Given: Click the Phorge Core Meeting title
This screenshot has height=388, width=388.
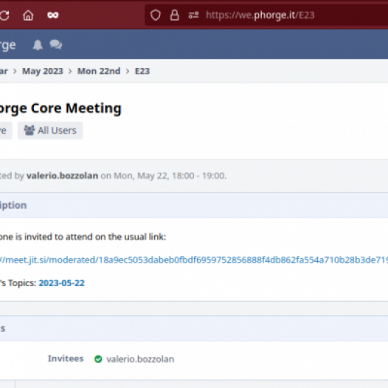Looking at the screenshot, I should tap(60, 108).
